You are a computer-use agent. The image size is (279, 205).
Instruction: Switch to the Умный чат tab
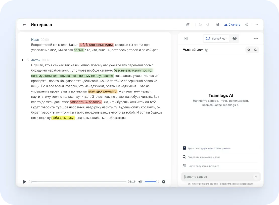216,38
